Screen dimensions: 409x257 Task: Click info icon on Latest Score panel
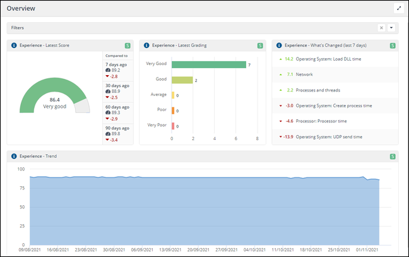(x=14, y=45)
